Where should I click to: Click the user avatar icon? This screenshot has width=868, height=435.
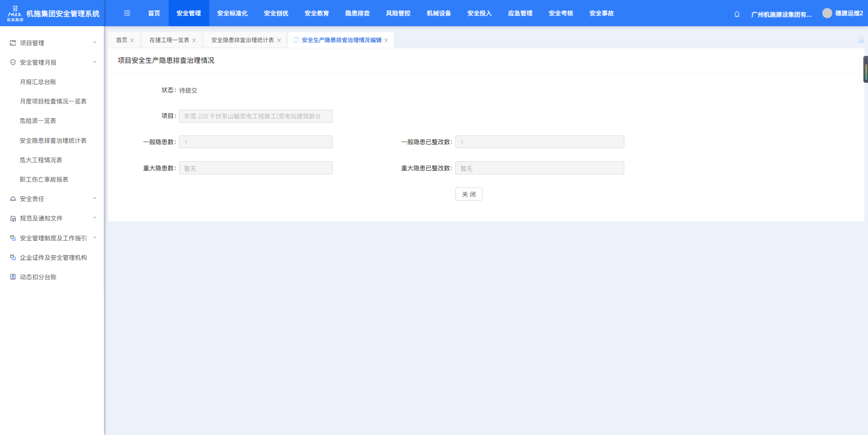[827, 14]
